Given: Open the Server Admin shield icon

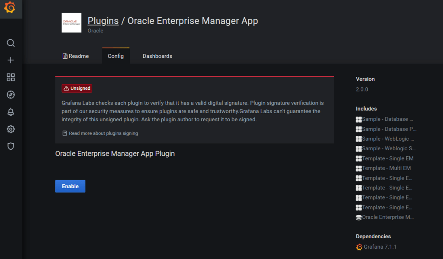Looking at the screenshot, I should (11, 146).
